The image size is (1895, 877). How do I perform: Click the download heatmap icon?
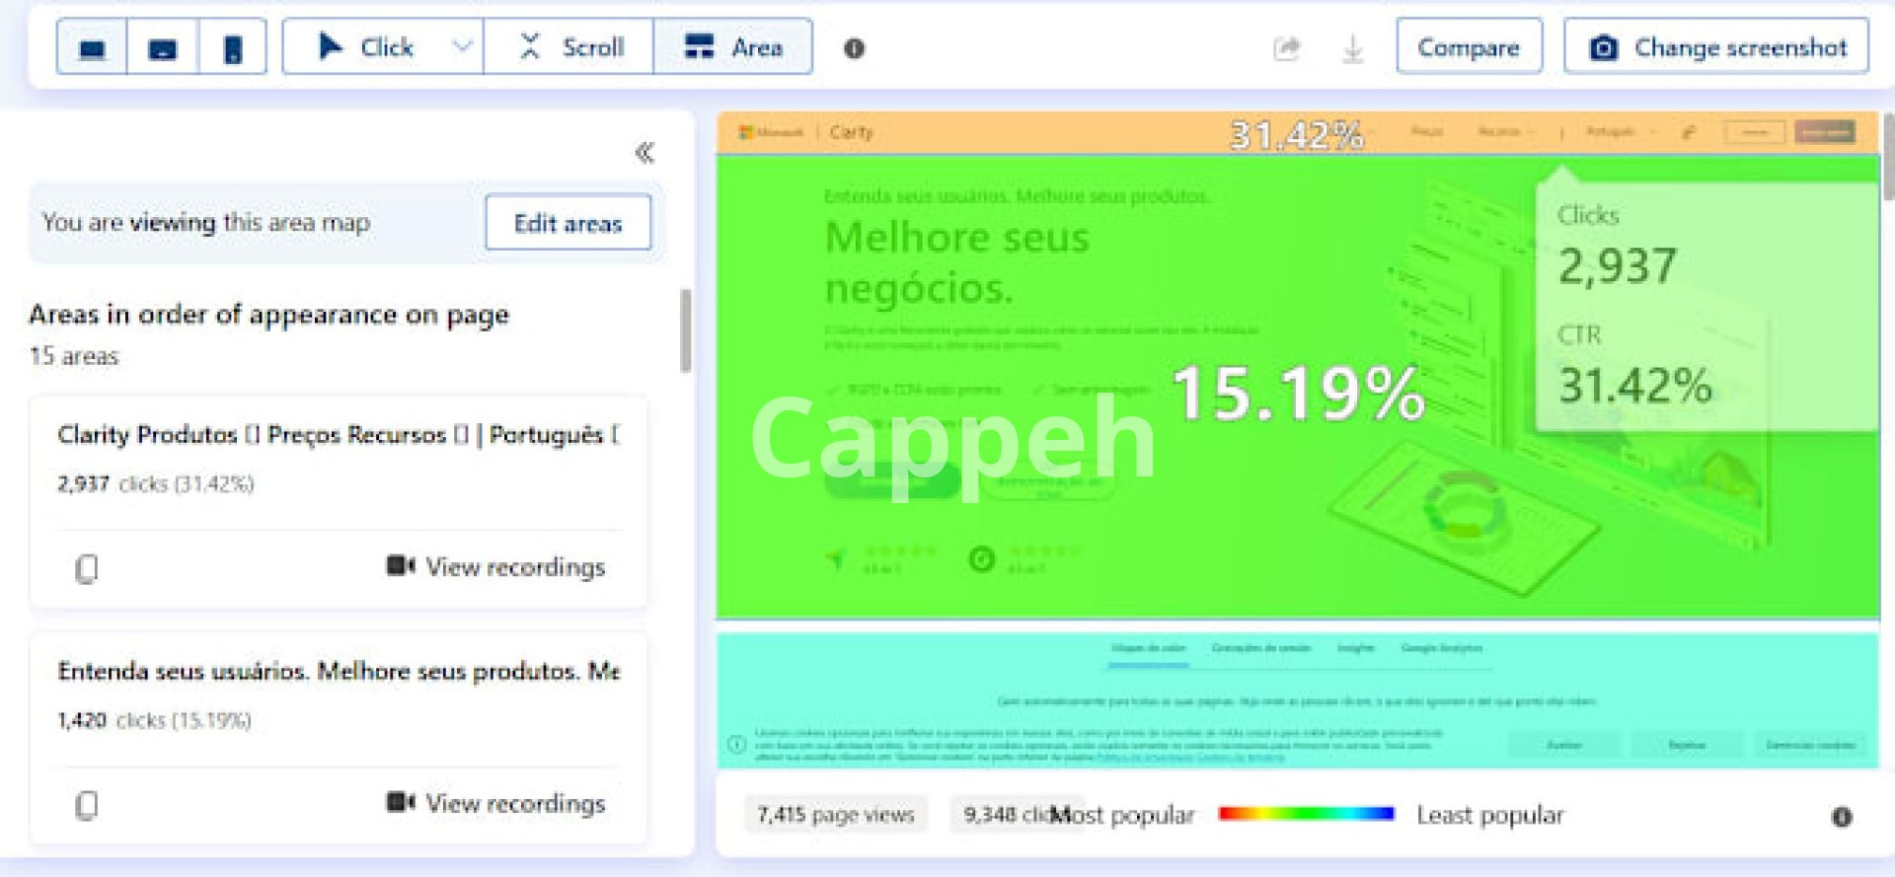(x=1353, y=48)
